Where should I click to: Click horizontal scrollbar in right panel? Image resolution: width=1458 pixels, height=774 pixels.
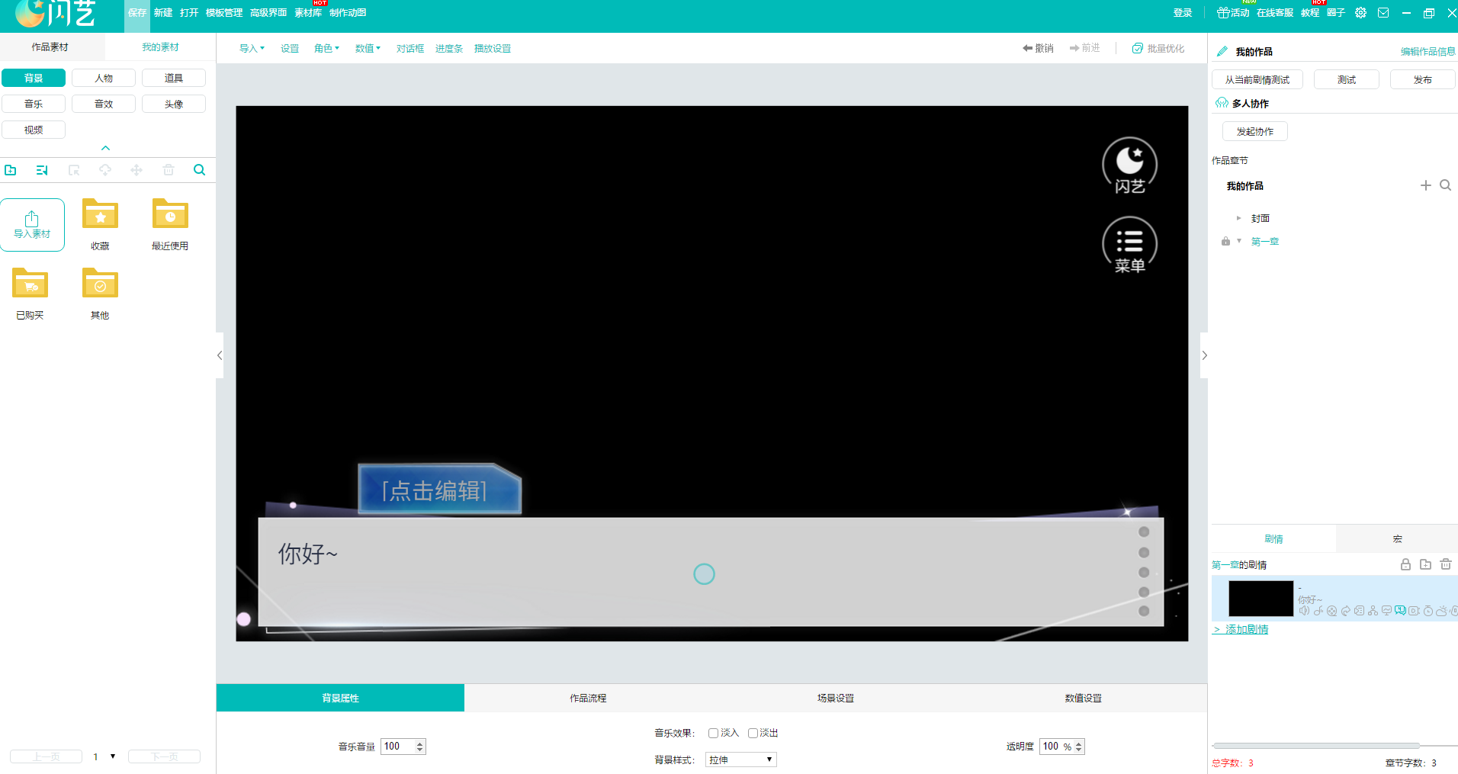1316,745
